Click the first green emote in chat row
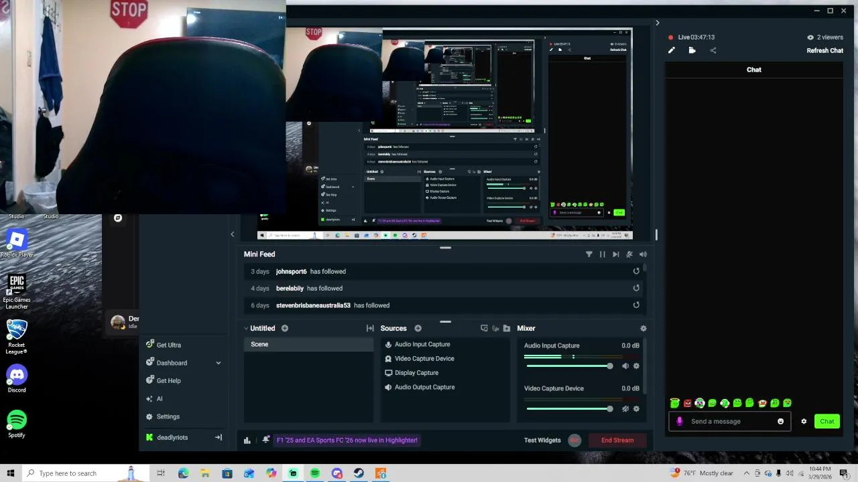This screenshot has height=482, width=858. coord(675,403)
